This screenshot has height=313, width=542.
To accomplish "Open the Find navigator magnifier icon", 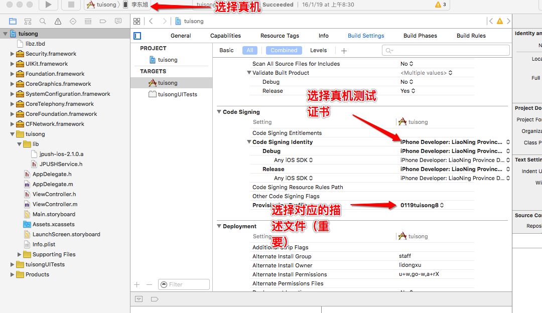I will click(x=43, y=22).
